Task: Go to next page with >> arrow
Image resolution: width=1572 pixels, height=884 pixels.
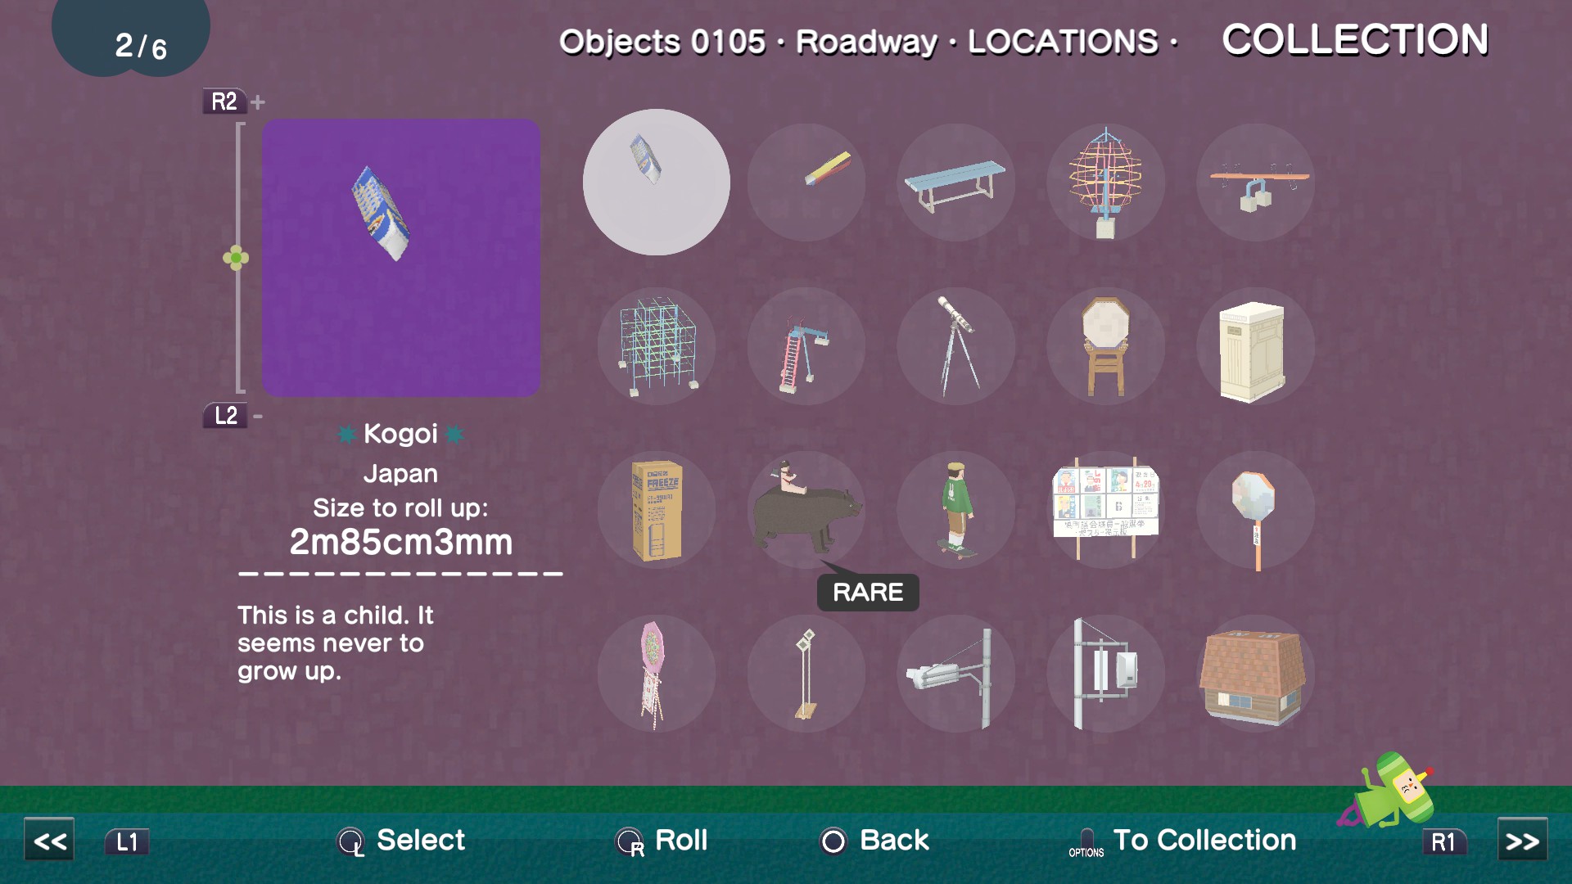Action: [1522, 841]
